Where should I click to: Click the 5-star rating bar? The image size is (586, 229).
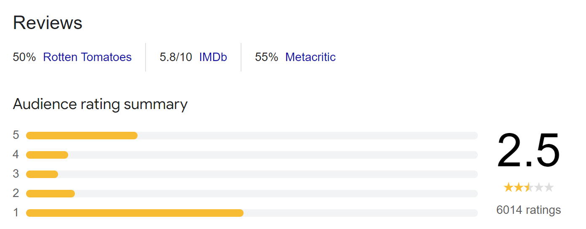click(x=252, y=136)
